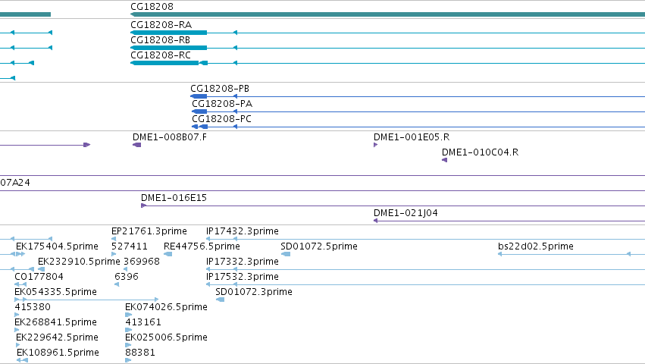Image resolution: width=645 pixels, height=364 pixels.
Task: Select the CG18208 gene label
Action: (152, 7)
